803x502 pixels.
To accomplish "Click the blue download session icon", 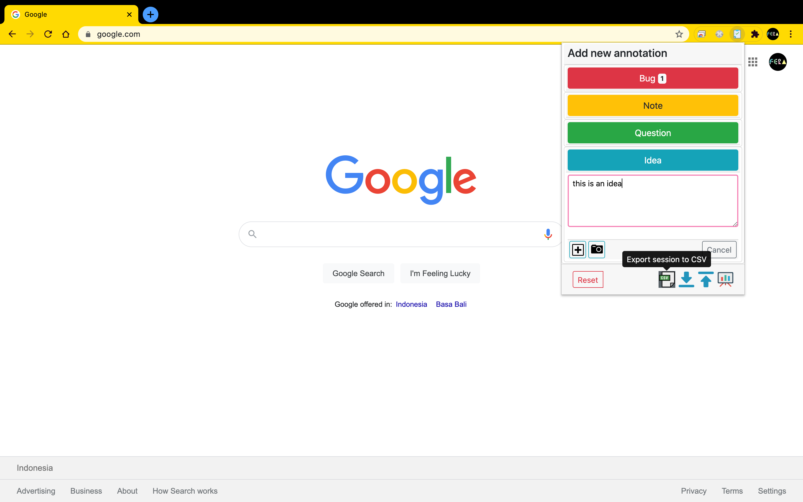I will [x=686, y=279].
